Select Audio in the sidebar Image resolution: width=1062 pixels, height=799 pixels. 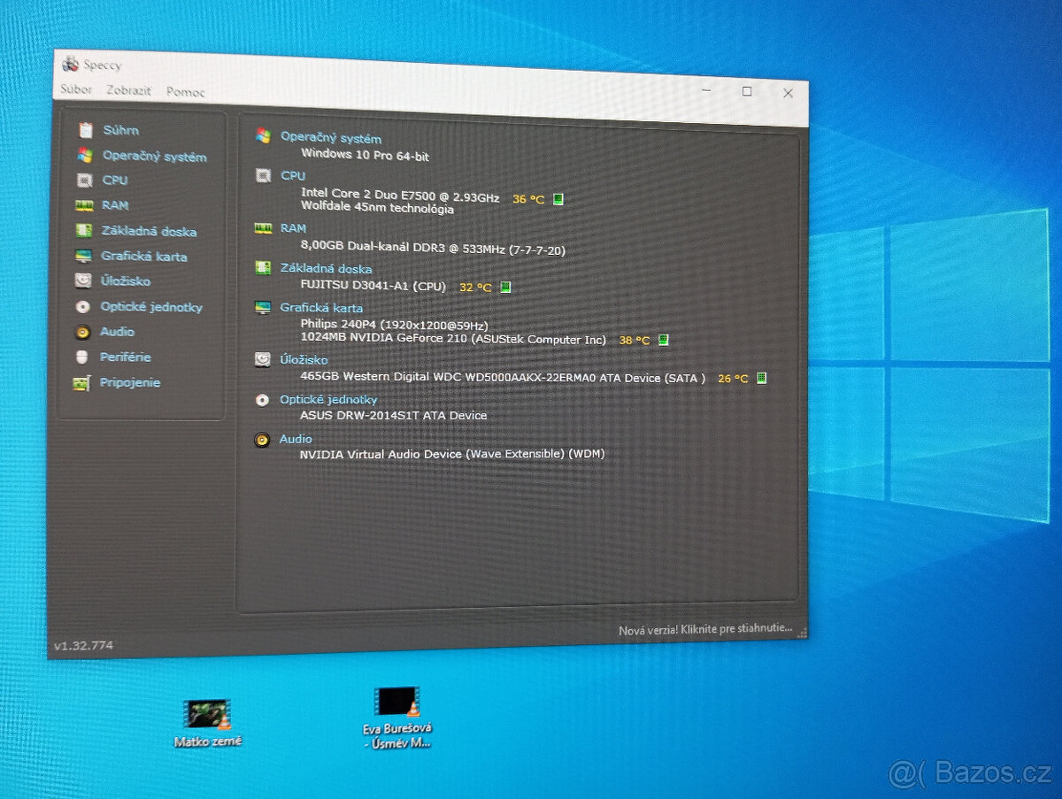(117, 332)
